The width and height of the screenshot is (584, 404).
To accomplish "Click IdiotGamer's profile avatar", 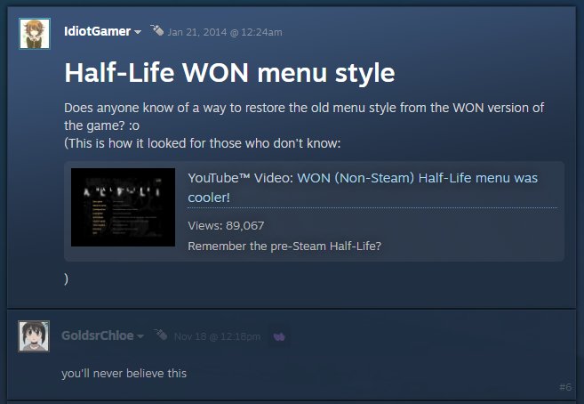I will [35, 34].
